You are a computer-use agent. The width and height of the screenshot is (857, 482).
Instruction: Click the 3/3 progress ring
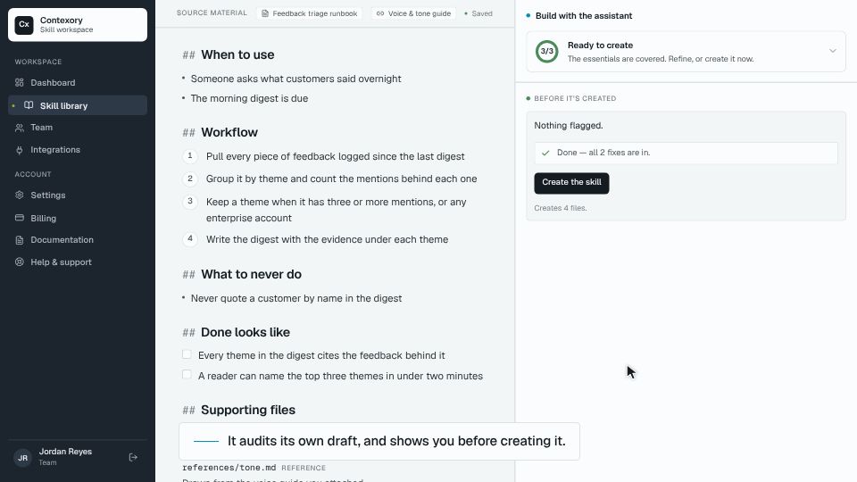[546, 52]
